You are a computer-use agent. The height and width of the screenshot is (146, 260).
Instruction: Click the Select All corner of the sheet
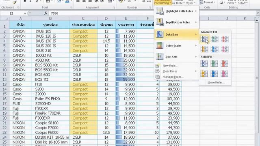[4, 19]
